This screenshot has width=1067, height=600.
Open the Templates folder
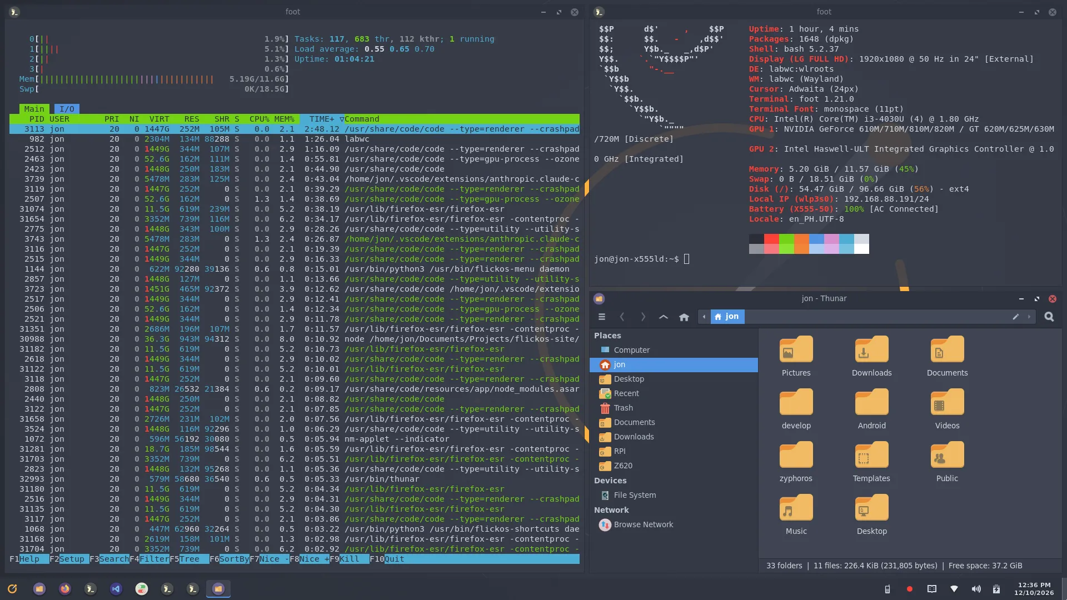pyautogui.click(x=871, y=462)
